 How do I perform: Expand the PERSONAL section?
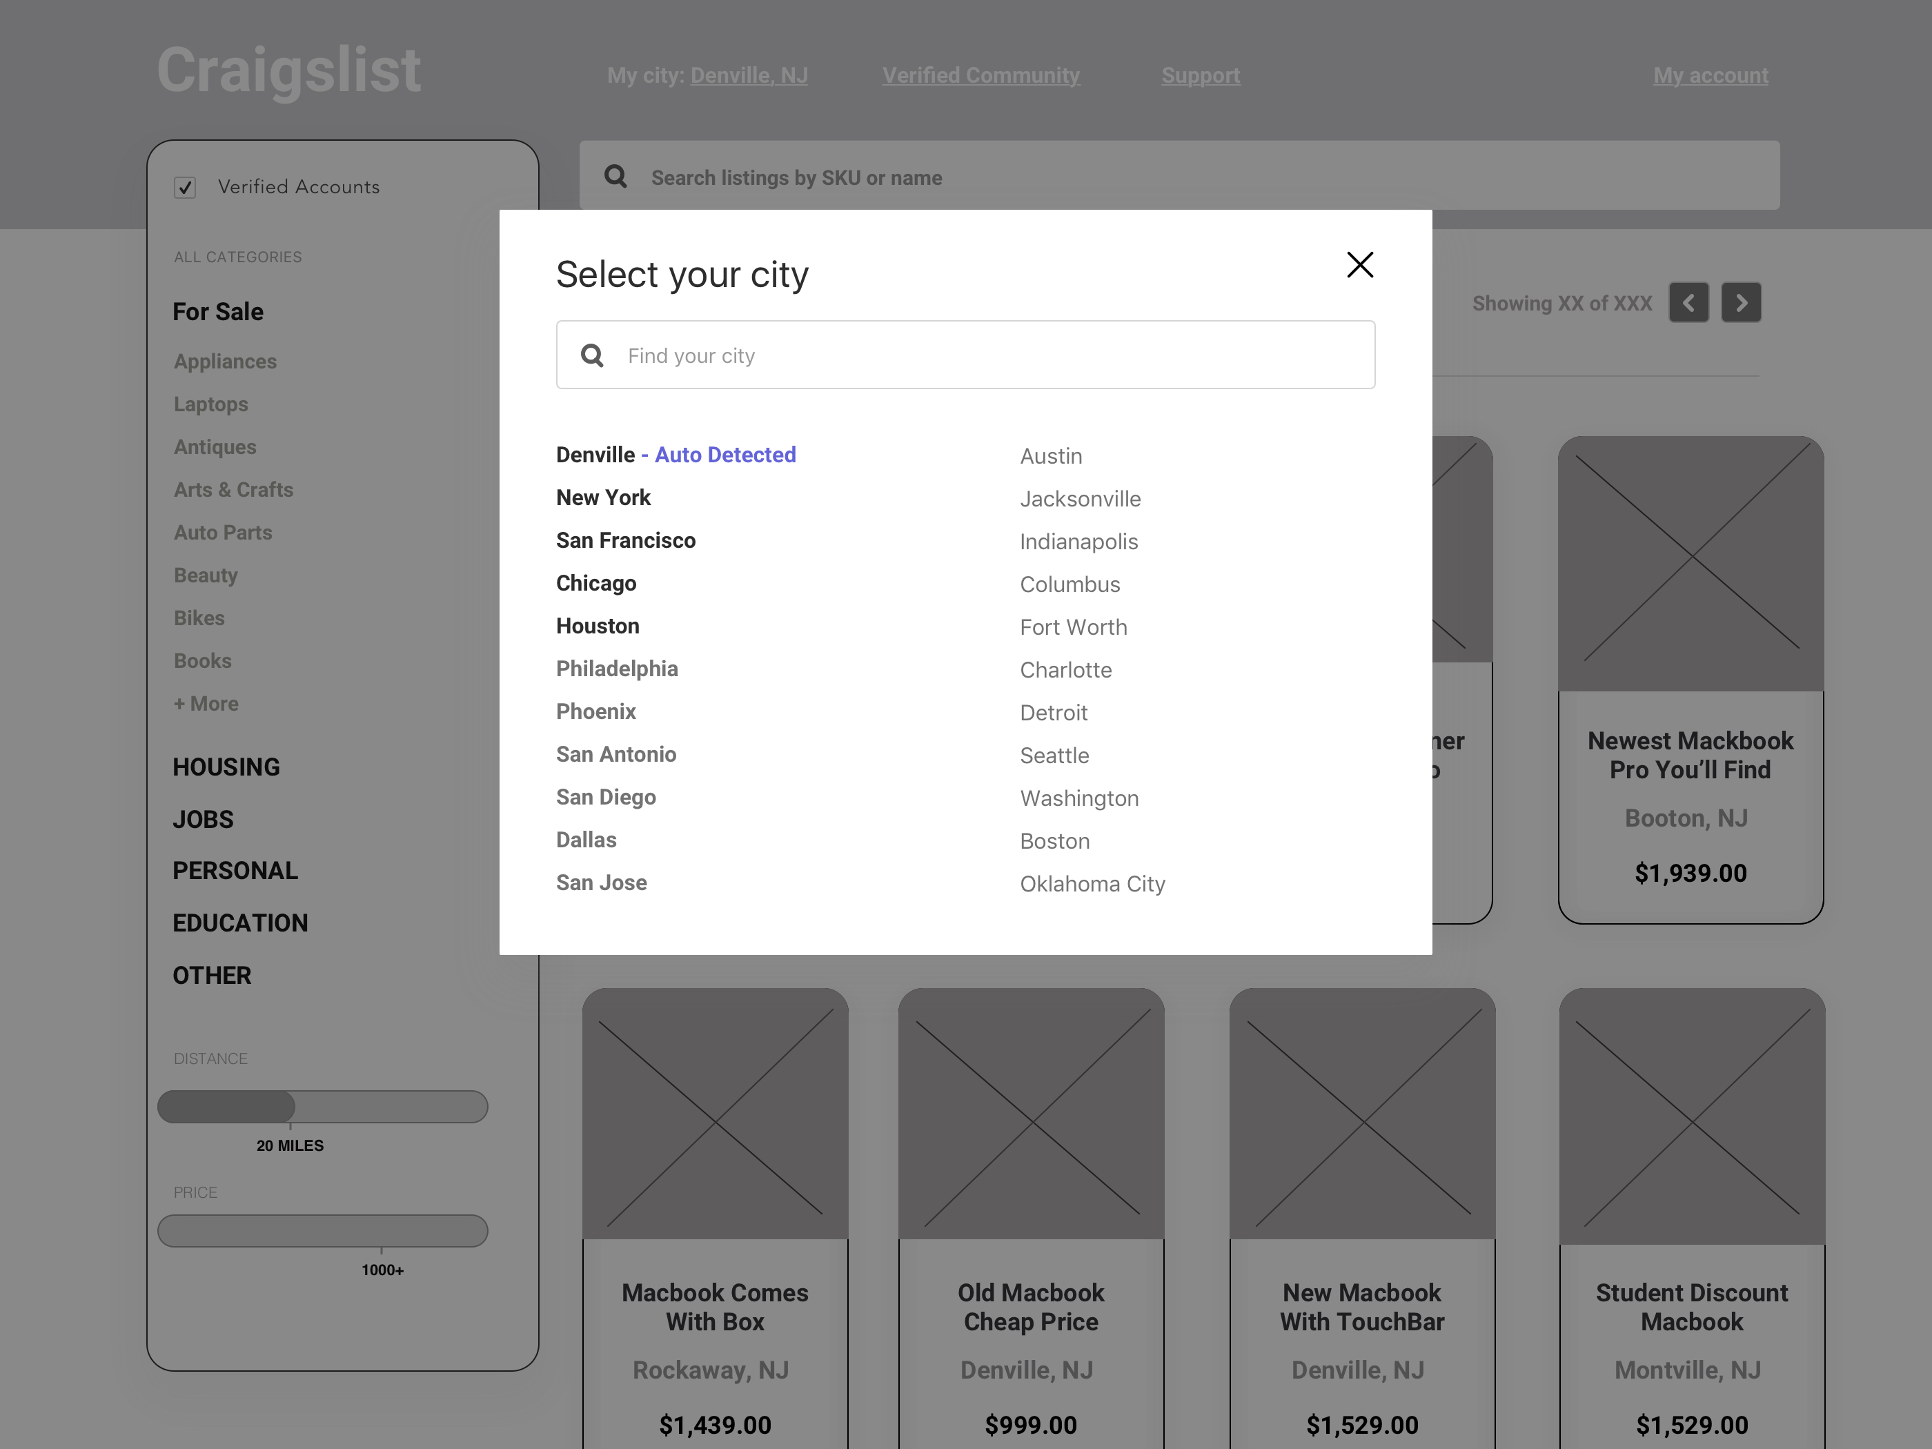[x=236, y=871]
